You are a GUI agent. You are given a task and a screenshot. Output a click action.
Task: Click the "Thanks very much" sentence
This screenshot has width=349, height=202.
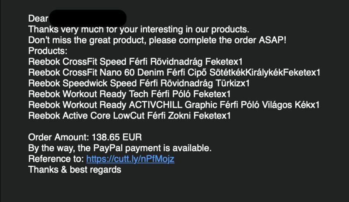pyautogui.click(x=139, y=29)
